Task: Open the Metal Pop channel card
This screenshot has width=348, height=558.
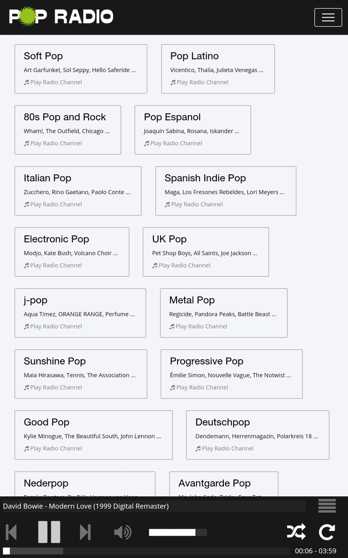Action: [x=192, y=300]
